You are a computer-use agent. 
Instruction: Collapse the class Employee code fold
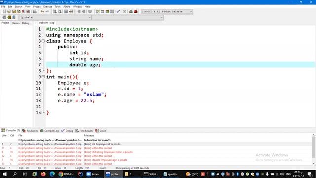(x=43, y=41)
